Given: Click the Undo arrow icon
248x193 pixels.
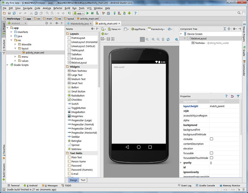Looking at the screenshot, I should [x=20, y=13].
